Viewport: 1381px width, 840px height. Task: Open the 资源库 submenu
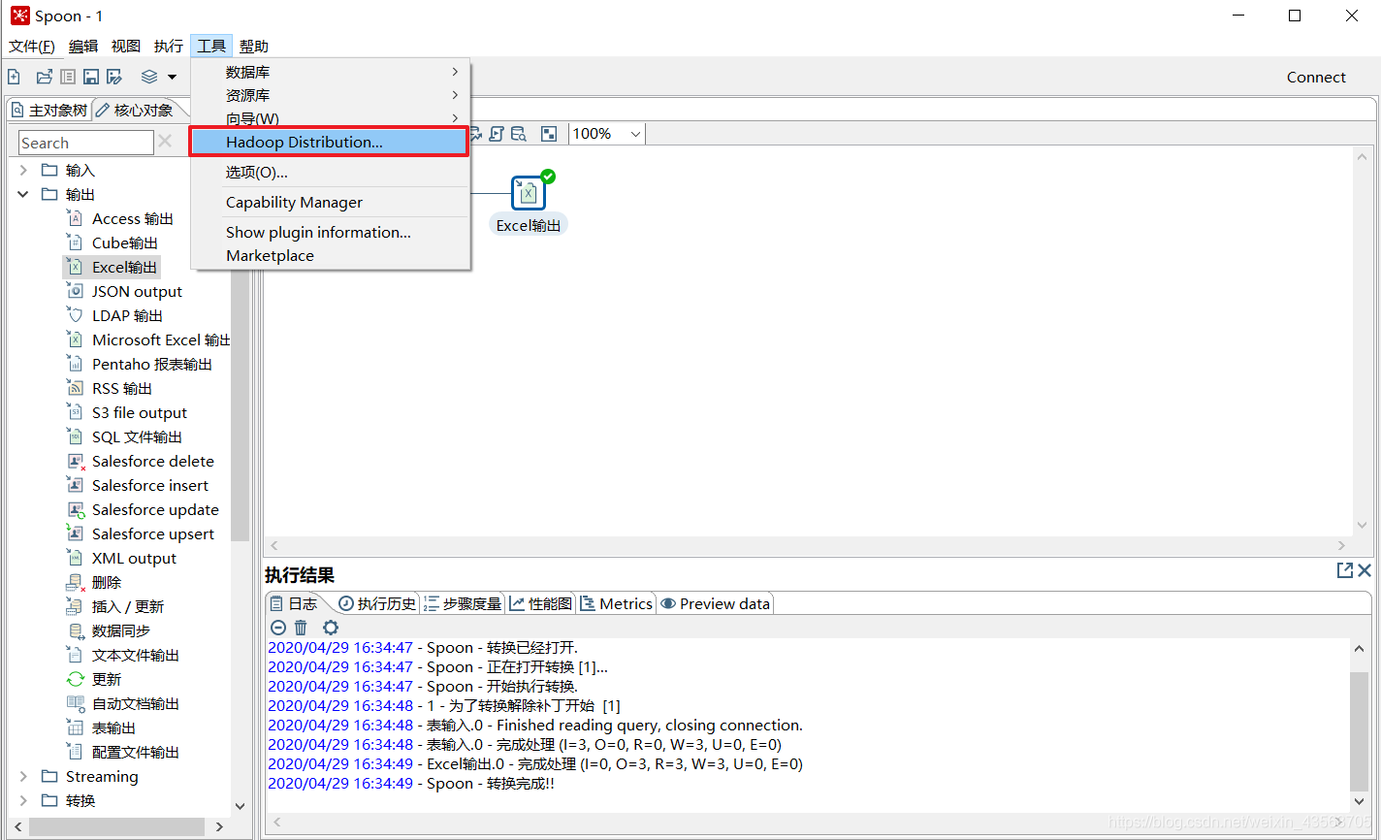(x=331, y=95)
